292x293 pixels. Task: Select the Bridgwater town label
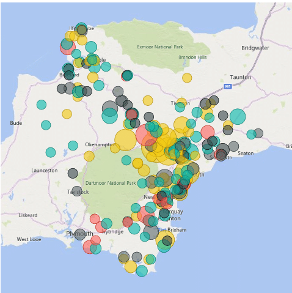(x=255, y=48)
